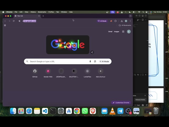
Task: Open Brave browser from the Dock
Action: point(93,111)
